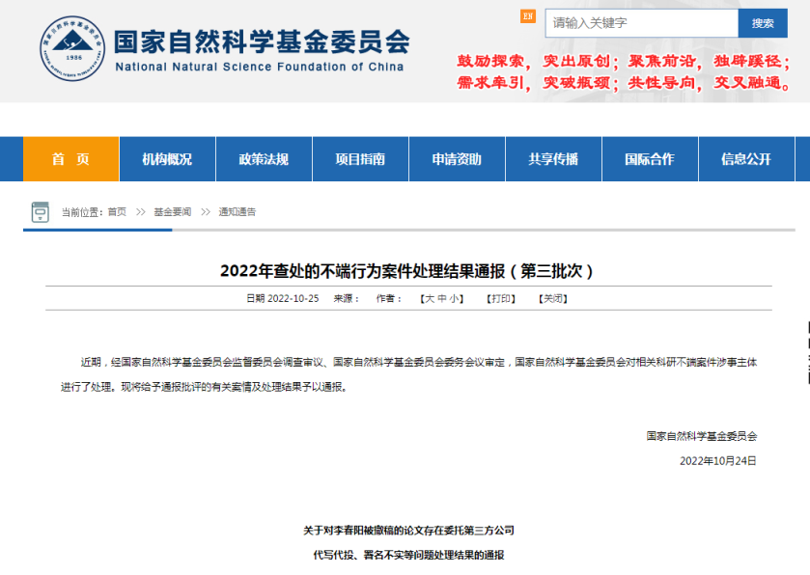Image resolution: width=810 pixels, height=575 pixels.
Task: Click the article title 2022年查处的不端行为案件处理结果通报
Action: [407, 271]
